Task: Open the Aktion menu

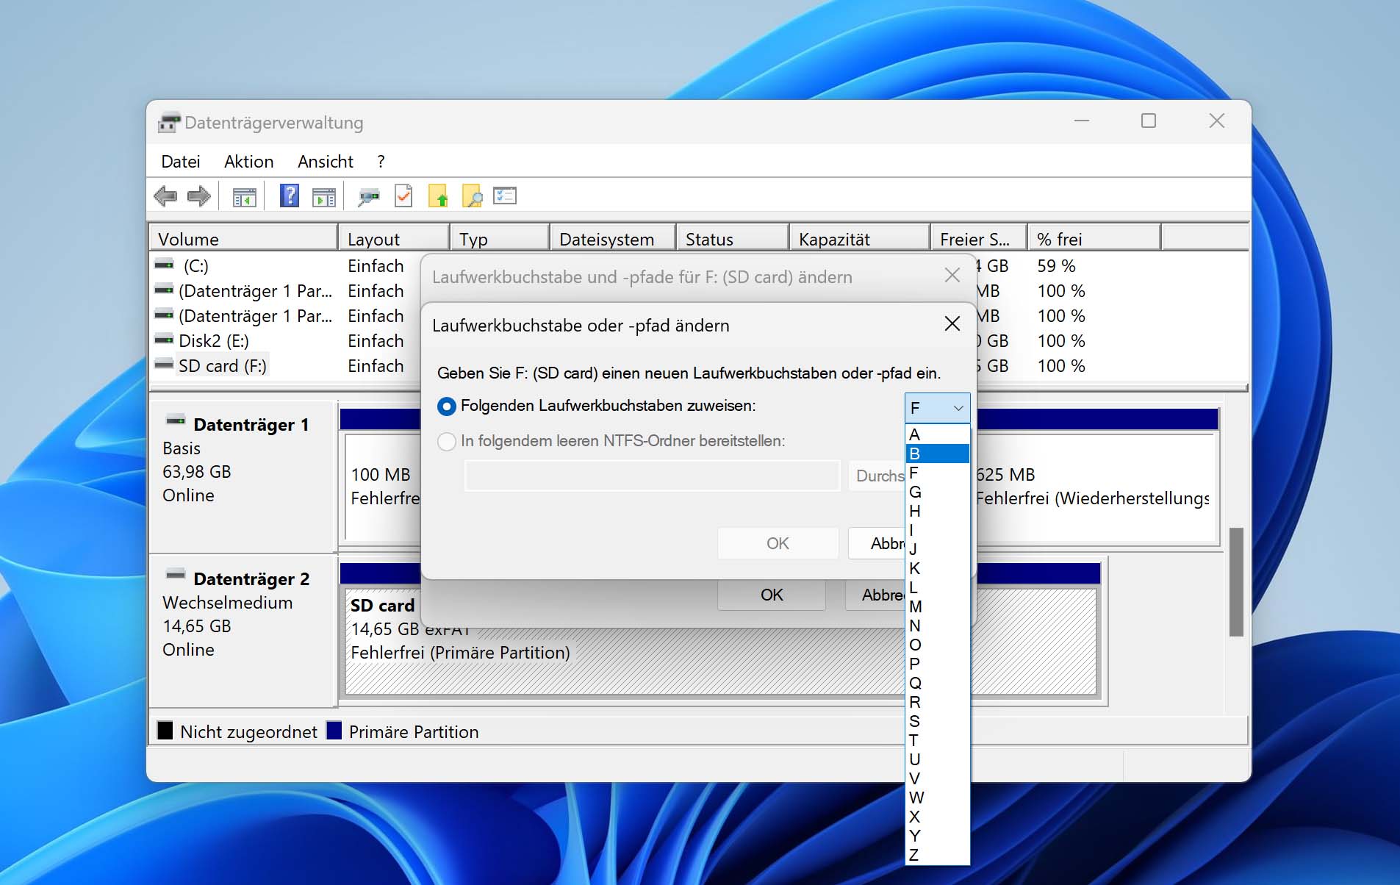Action: point(249,161)
